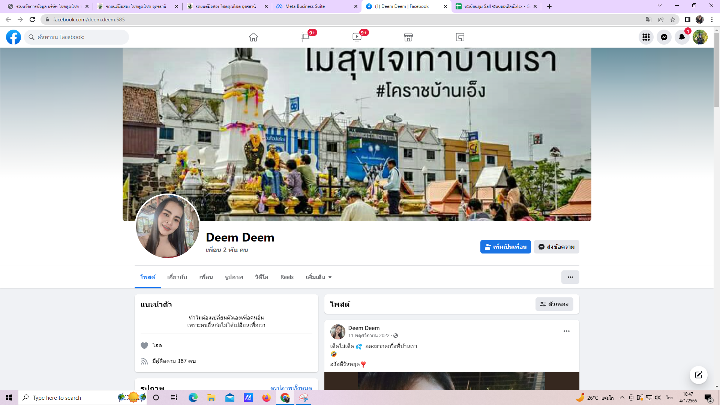This screenshot has width=720, height=405.
Task: Open Firefox from Windows taskbar
Action: click(266, 397)
